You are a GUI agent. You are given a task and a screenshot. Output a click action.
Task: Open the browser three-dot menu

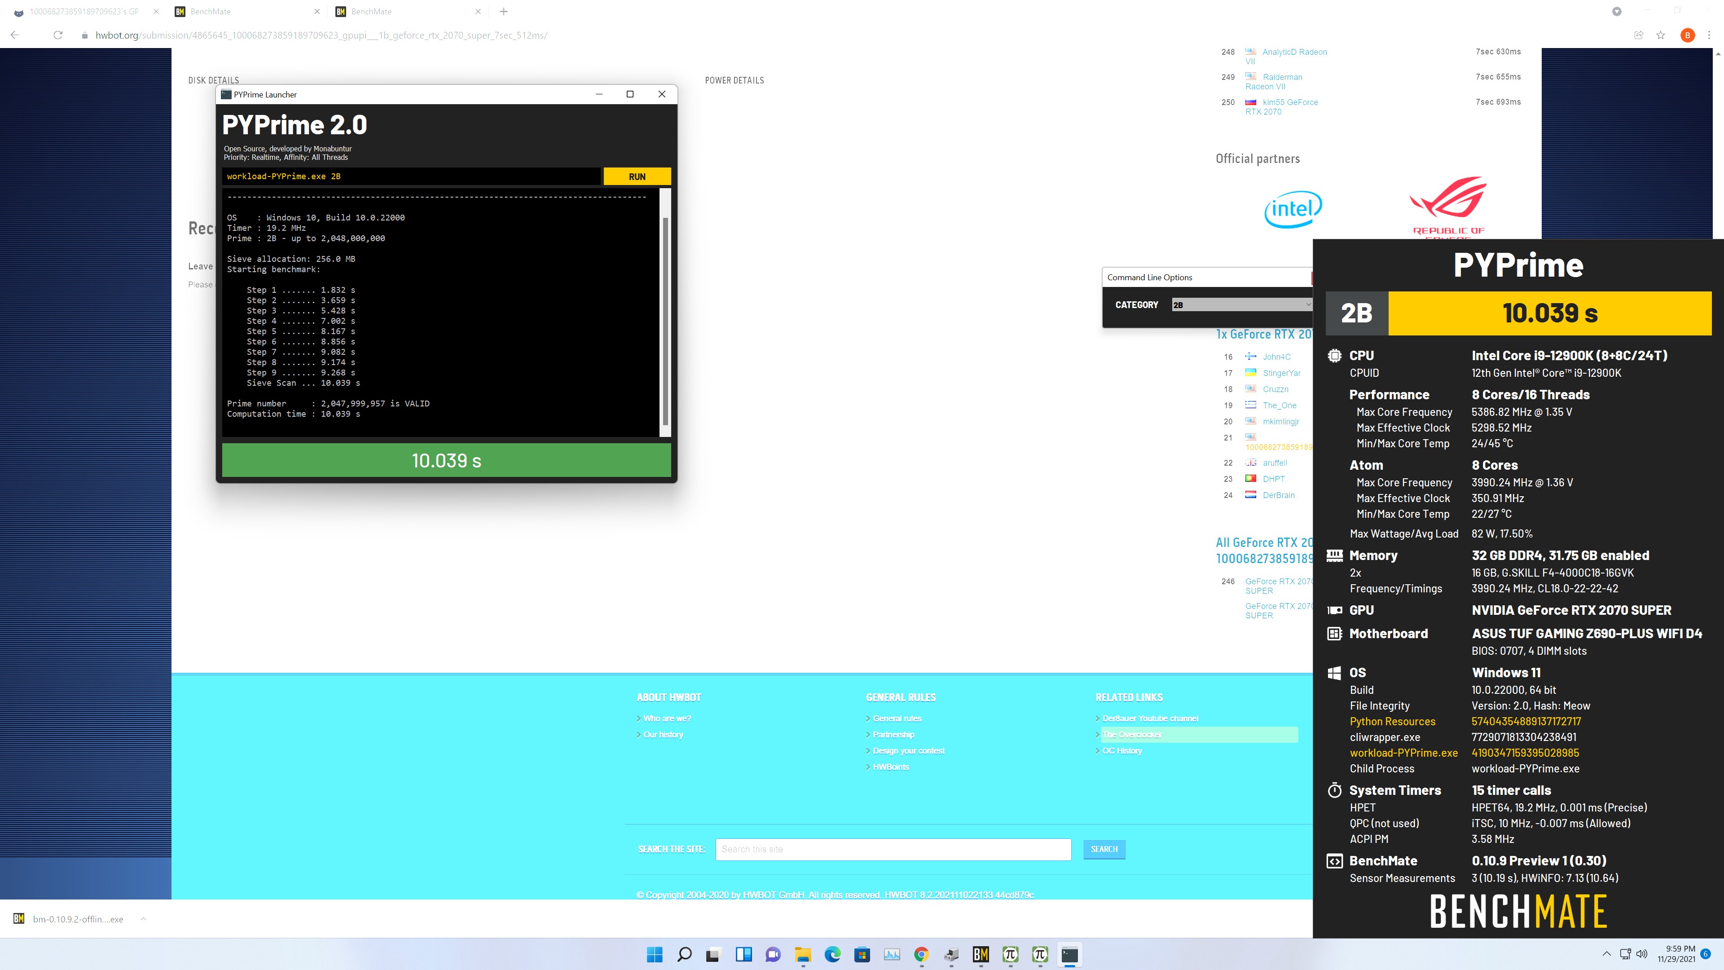1709,35
